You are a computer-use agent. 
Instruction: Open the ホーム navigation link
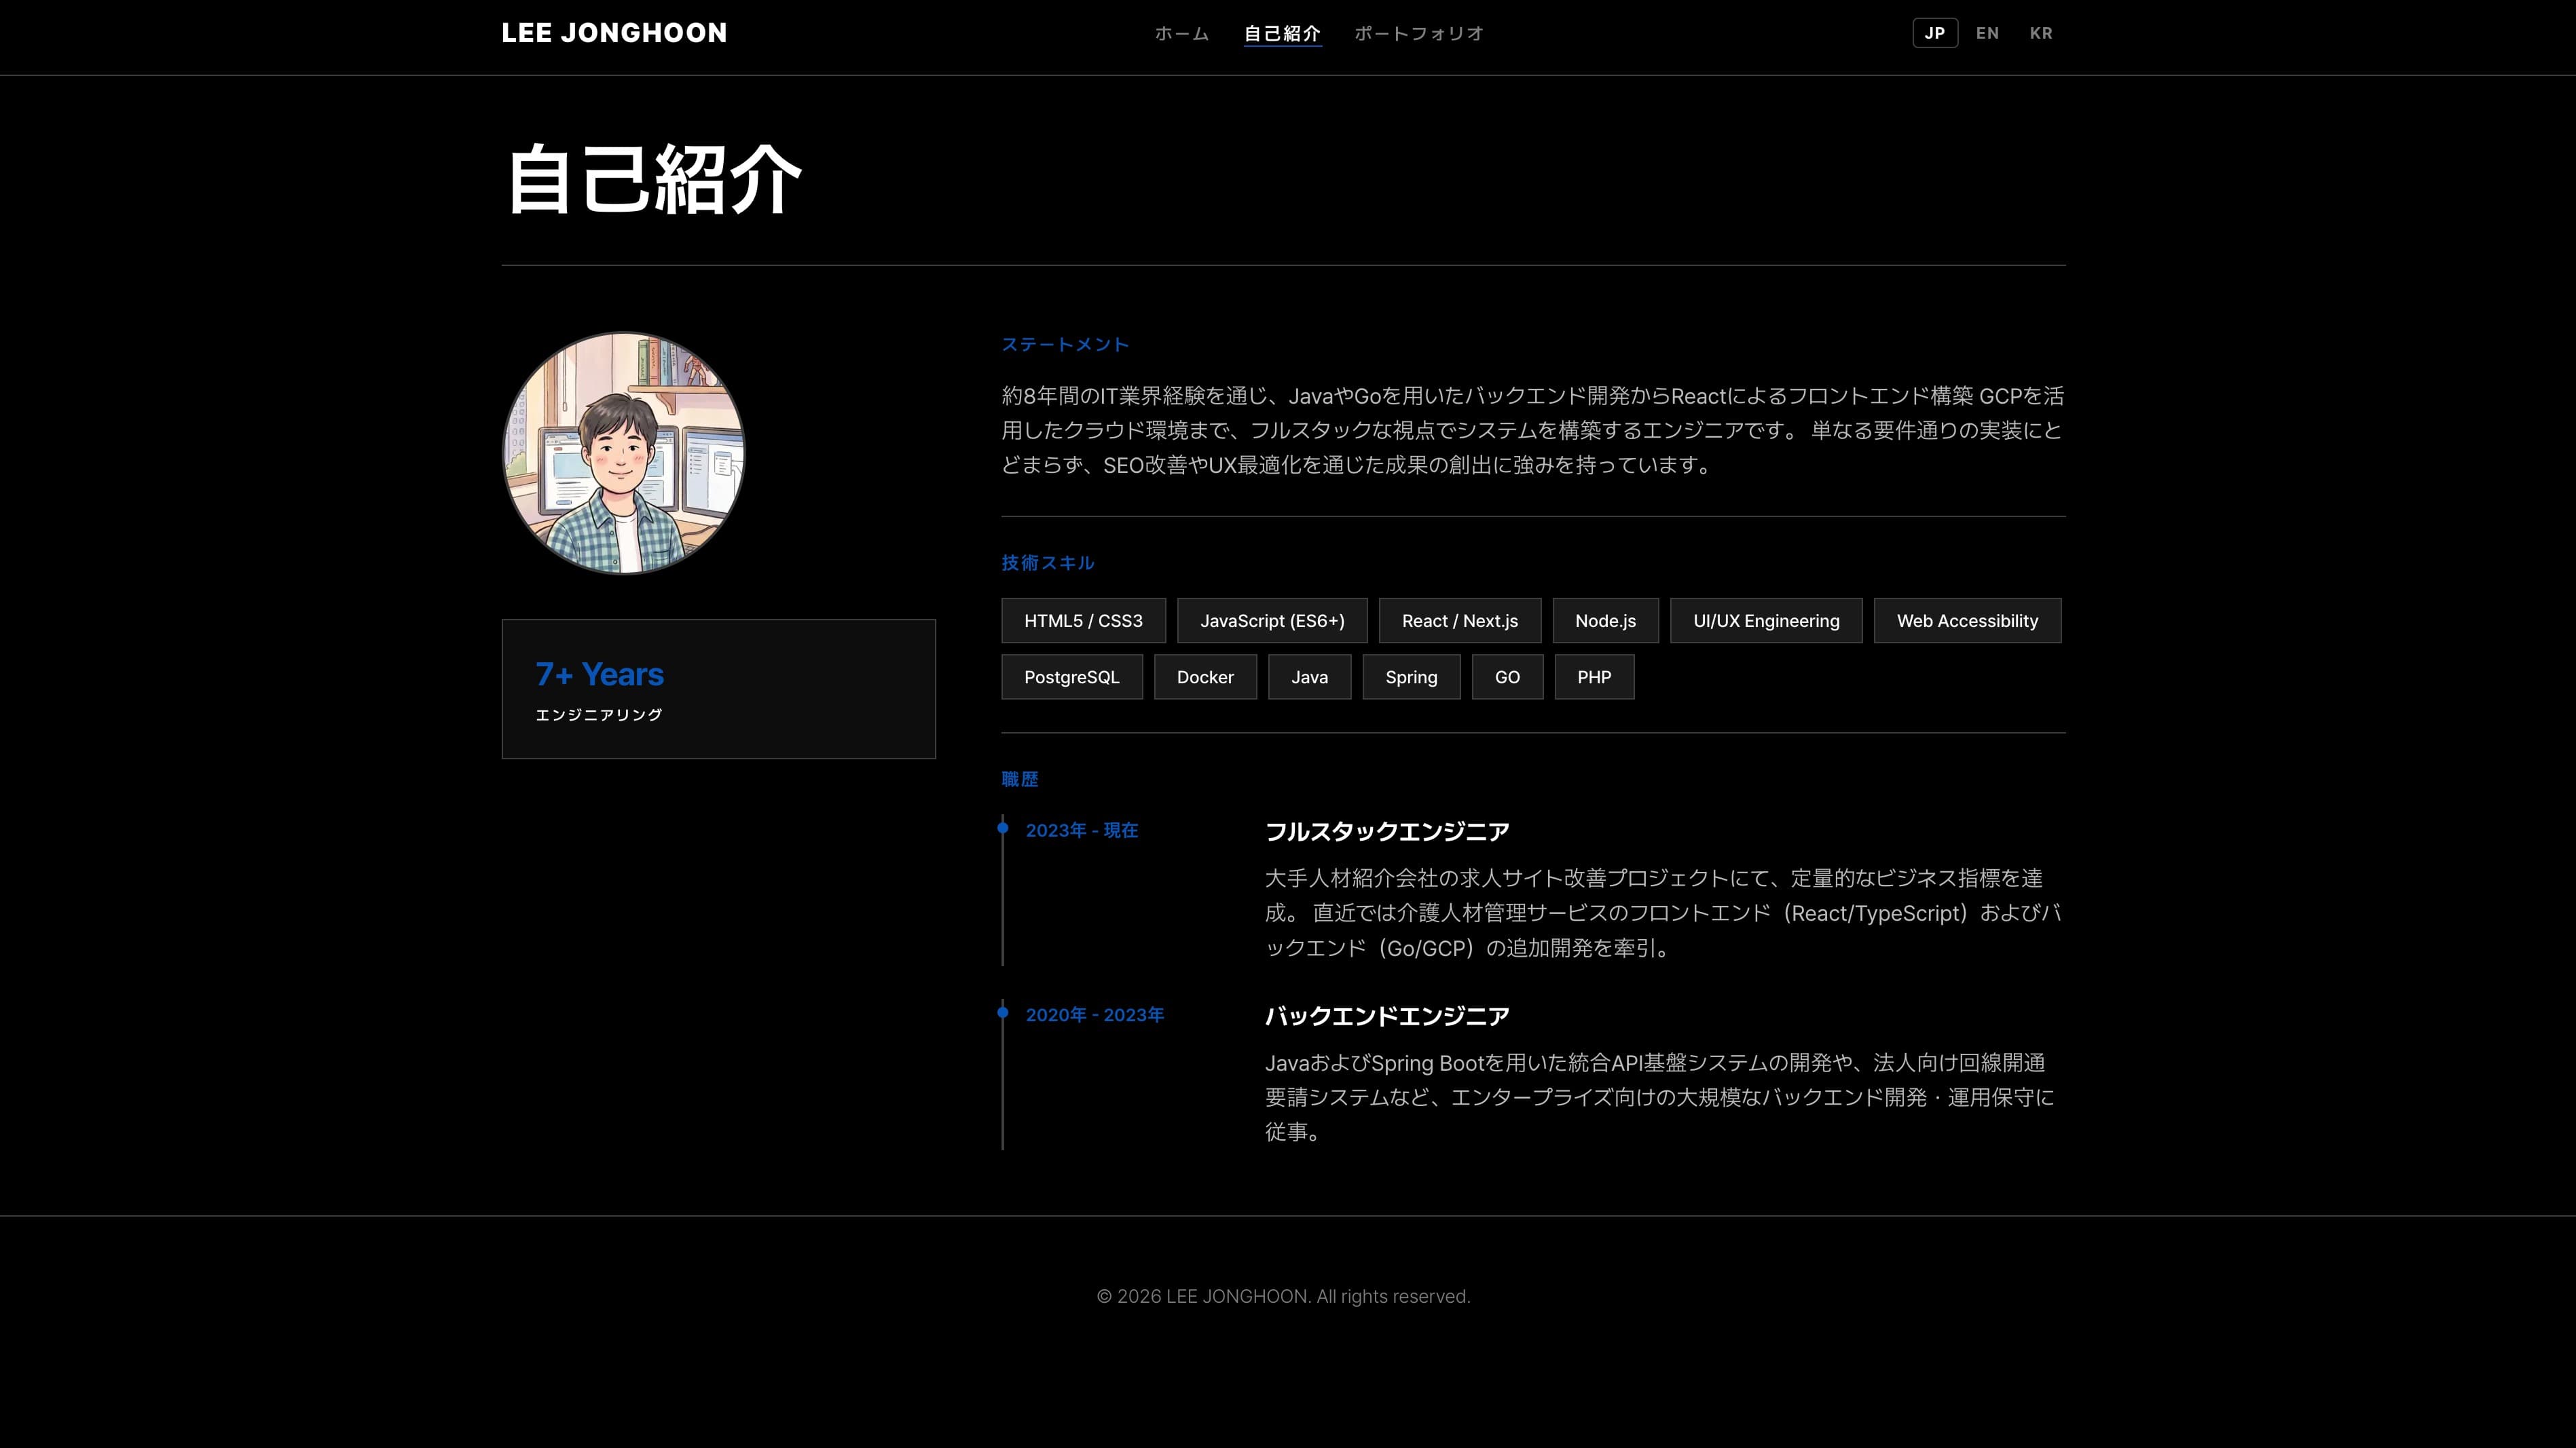1181,33
